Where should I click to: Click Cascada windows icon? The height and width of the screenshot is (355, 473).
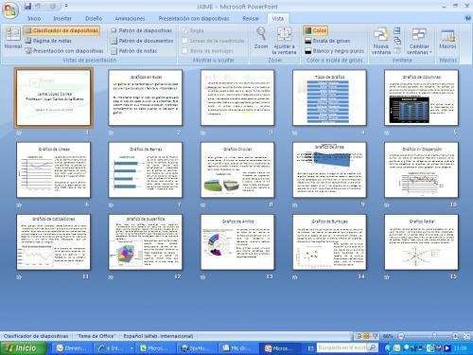(x=397, y=41)
